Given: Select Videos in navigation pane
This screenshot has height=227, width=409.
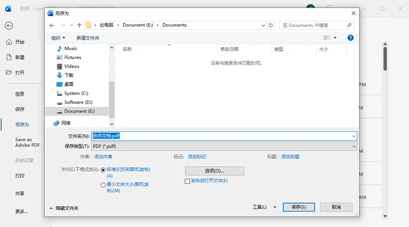Looking at the screenshot, I should 72,67.
